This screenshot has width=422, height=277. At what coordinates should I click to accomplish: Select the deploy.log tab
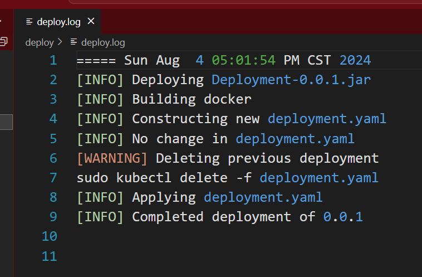click(x=58, y=22)
